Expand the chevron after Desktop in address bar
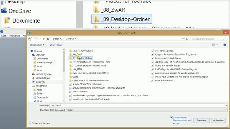This screenshot has height=129, width=230. pyautogui.click(x=75, y=39)
